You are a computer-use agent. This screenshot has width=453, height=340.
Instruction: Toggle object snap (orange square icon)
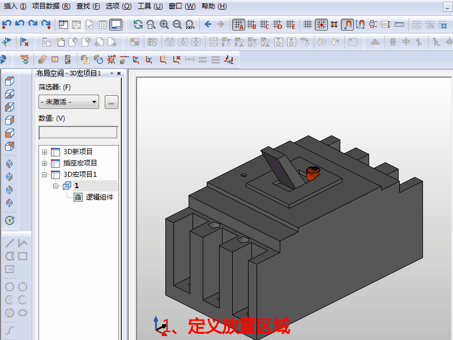tap(334, 24)
